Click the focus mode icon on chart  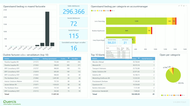tap(184, 6)
